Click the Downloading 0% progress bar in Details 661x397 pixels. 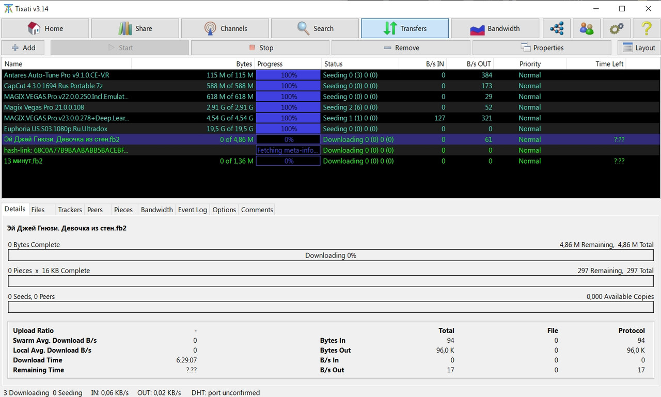[x=330, y=256]
